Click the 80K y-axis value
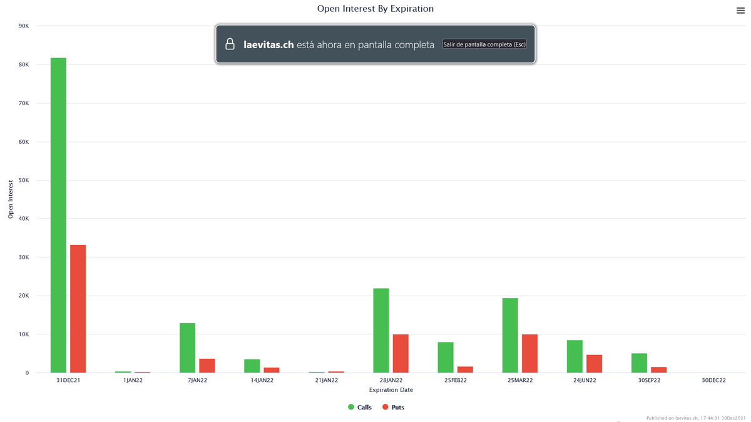This screenshot has width=751, height=422. point(24,65)
